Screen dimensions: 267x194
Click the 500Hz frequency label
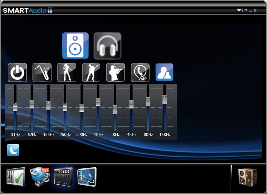[82, 134]
